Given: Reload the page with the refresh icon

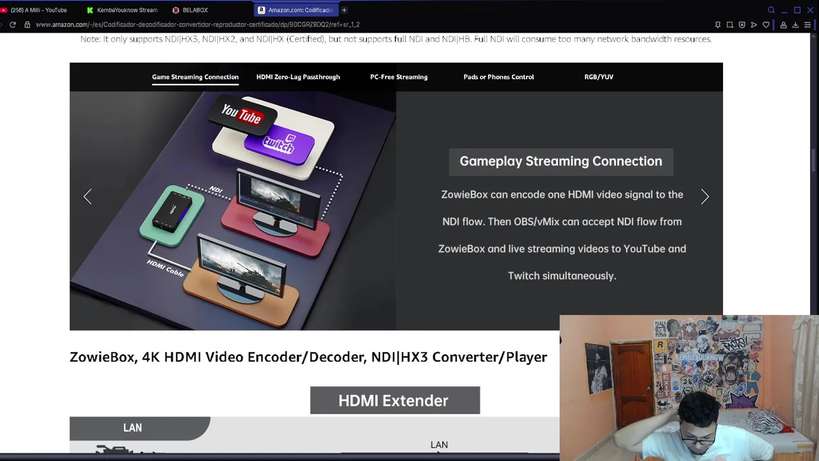Looking at the screenshot, I should pos(12,24).
